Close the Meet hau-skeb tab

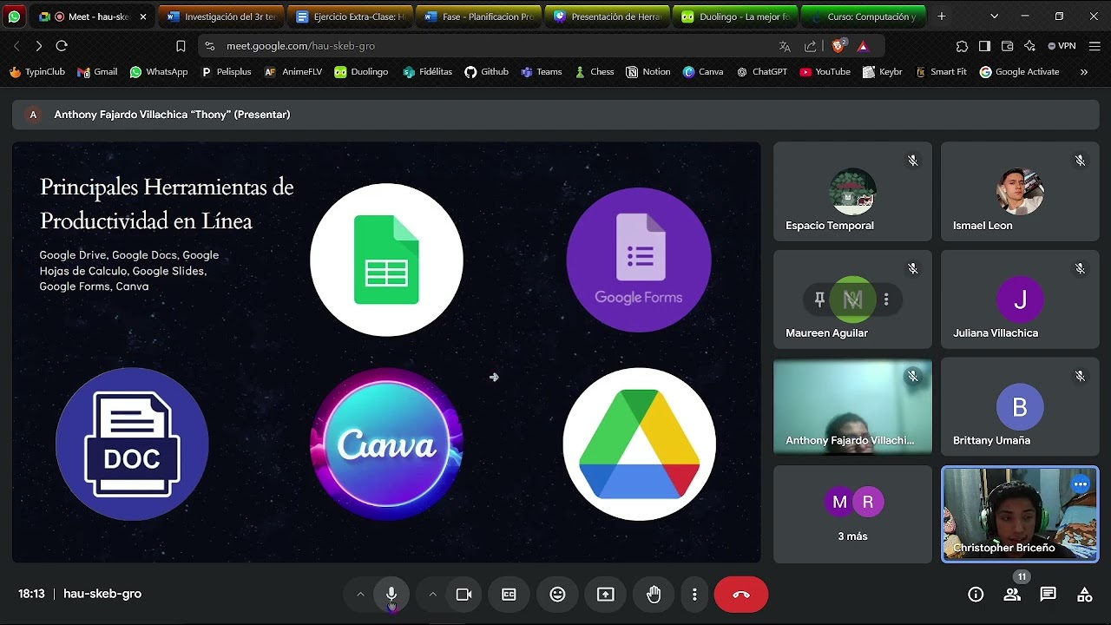point(143,16)
